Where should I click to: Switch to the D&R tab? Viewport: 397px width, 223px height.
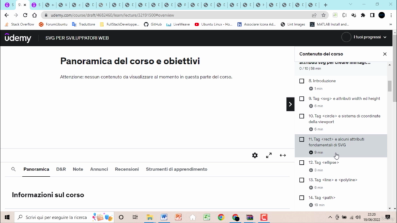(61, 169)
